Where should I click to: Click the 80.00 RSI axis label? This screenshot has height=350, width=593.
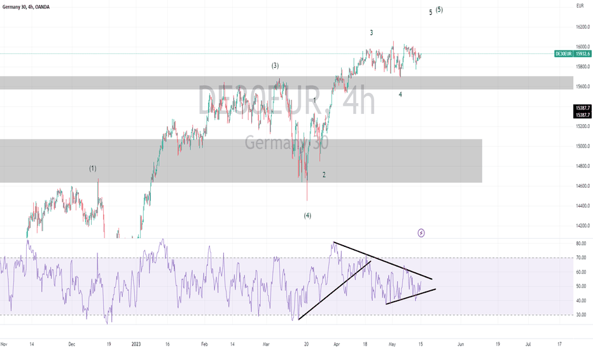pos(581,244)
